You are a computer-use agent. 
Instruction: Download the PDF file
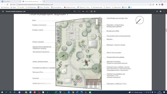coord(157,11)
